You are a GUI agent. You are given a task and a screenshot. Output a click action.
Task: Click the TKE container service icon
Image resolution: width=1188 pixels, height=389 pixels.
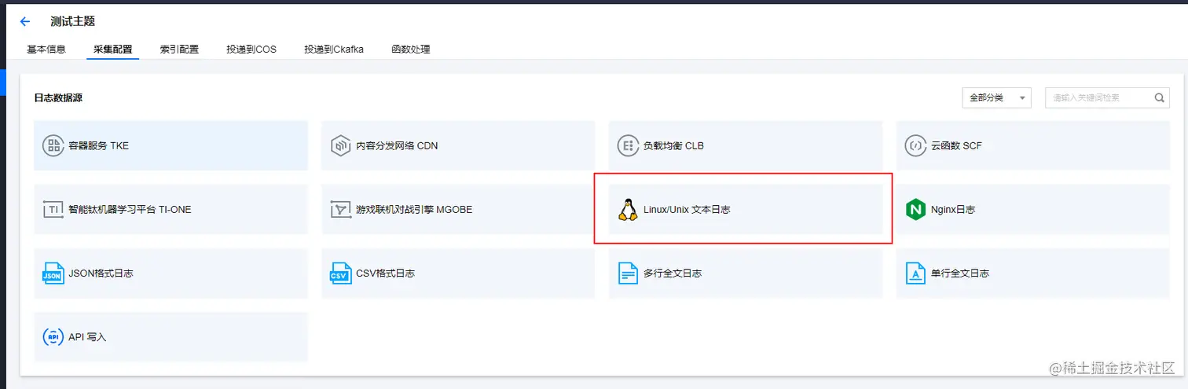53,145
